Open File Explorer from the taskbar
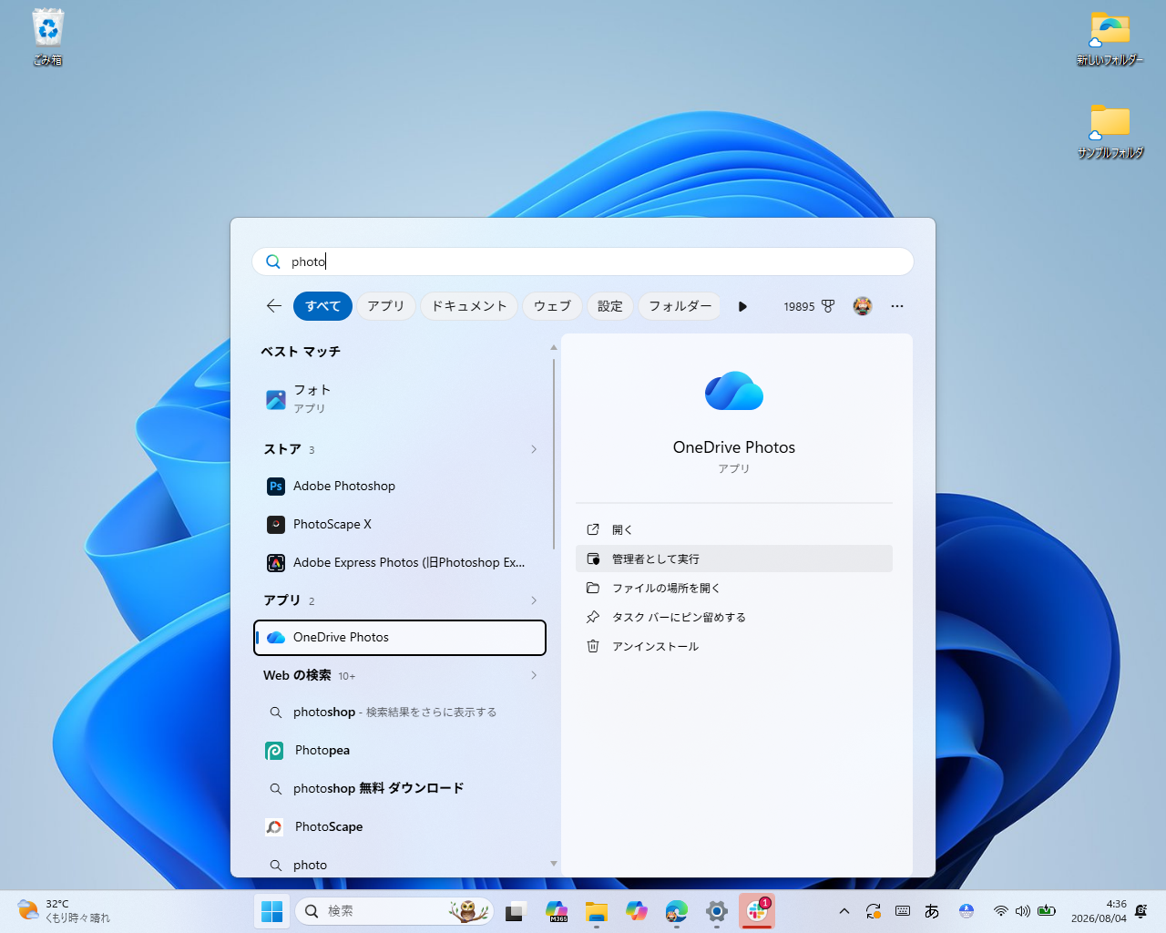The height and width of the screenshot is (933, 1166). (x=597, y=911)
